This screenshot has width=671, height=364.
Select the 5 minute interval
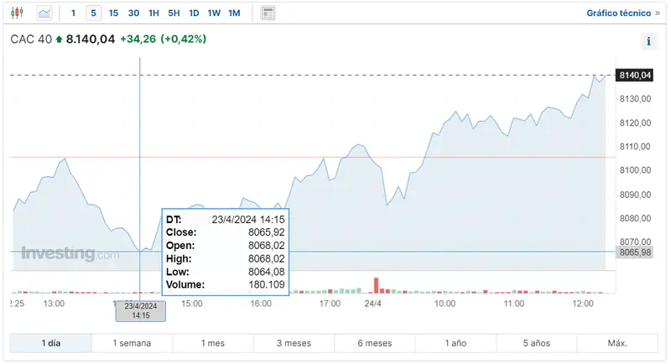pos(93,13)
